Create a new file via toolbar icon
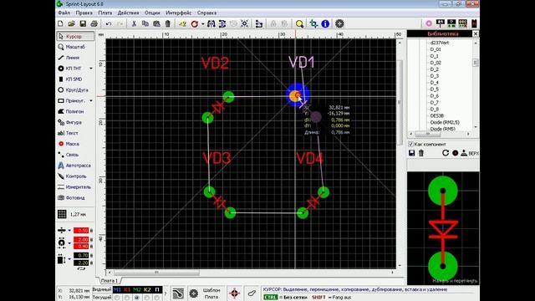Viewport: 535px width, 301px height. tap(60, 23)
